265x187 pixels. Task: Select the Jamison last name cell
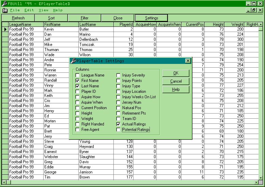click(x=96, y=172)
